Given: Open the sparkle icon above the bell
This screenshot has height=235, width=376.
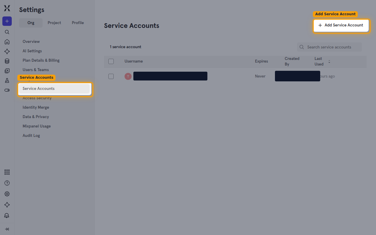Looking at the screenshot, I should click(7, 205).
